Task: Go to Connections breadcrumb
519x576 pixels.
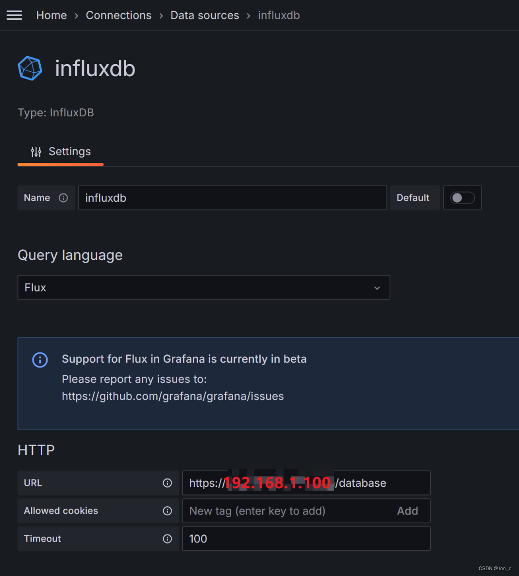Action: [118, 16]
